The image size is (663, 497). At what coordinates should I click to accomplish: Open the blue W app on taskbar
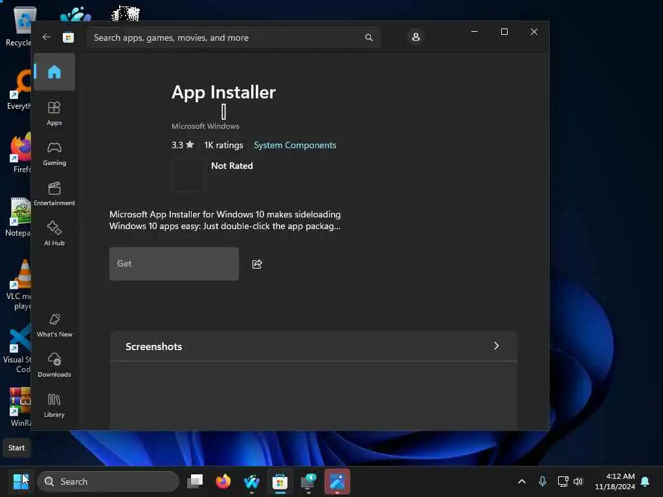(252, 481)
